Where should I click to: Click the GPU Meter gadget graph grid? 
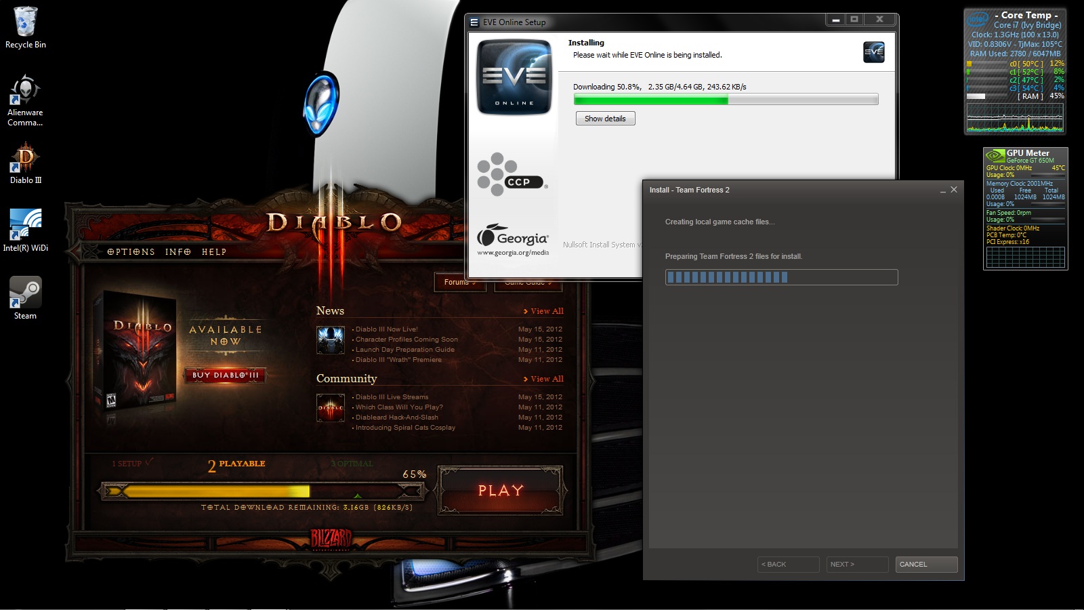(x=1025, y=257)
